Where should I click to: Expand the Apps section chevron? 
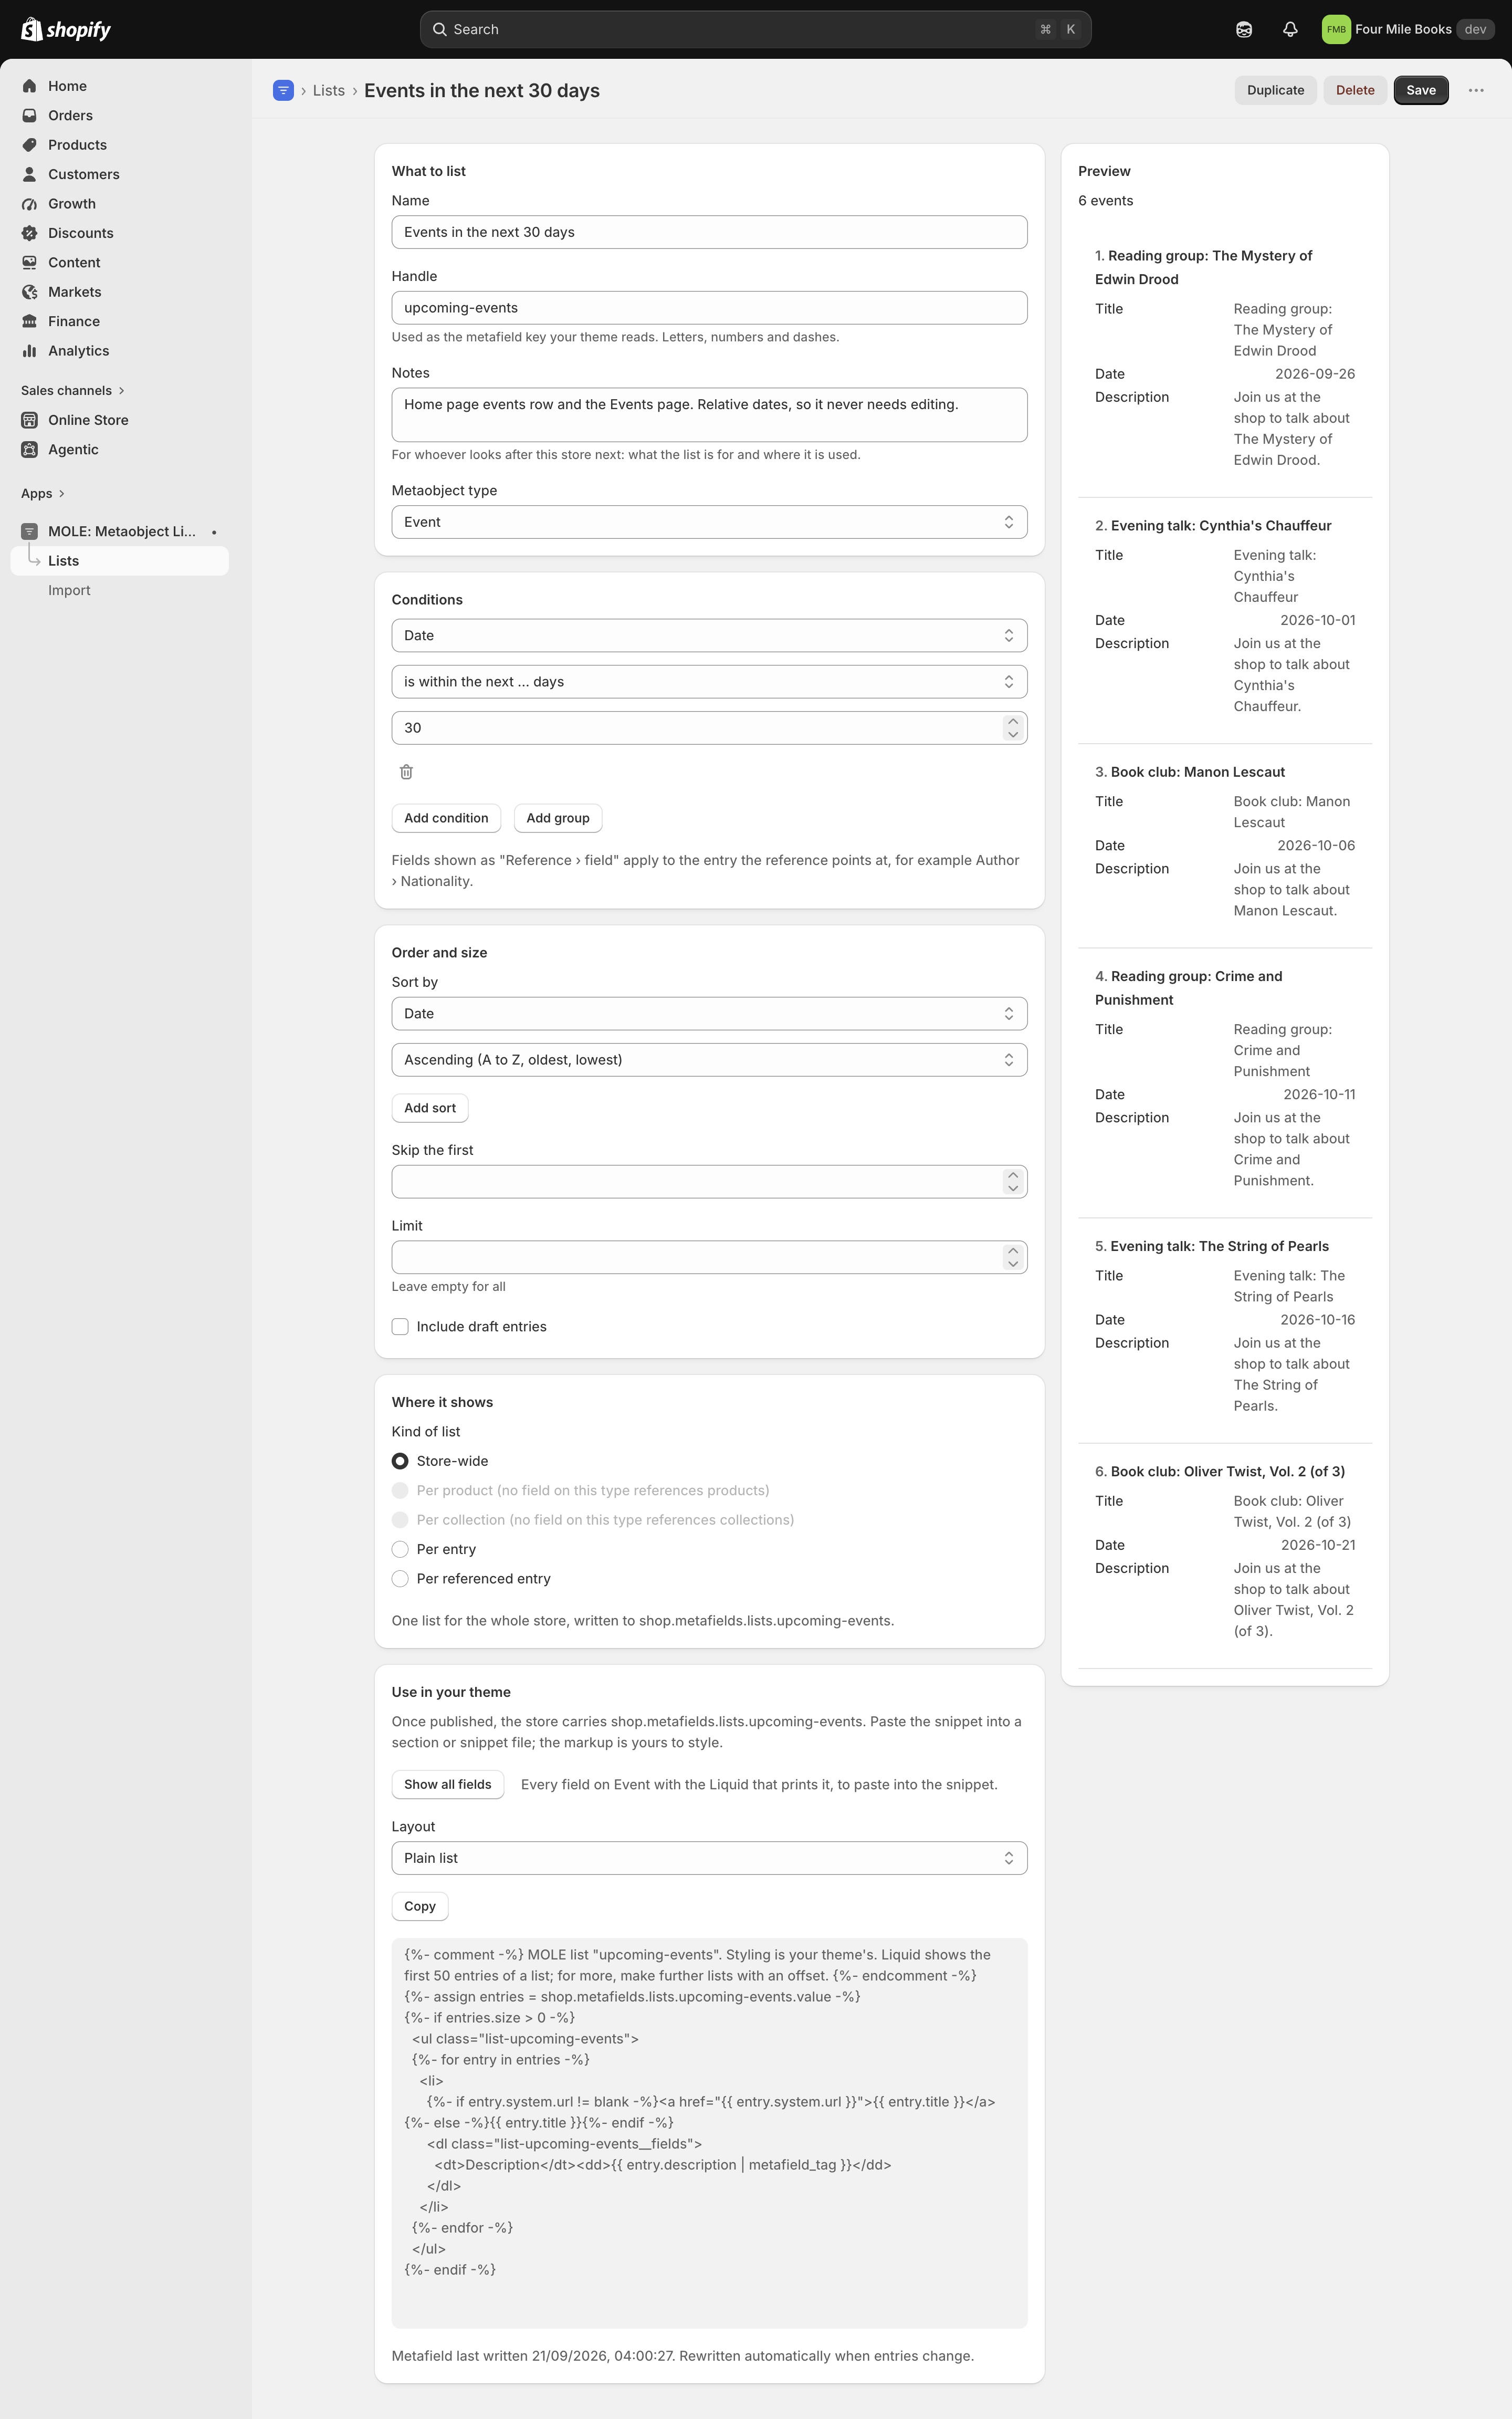pyautogui.click(x=62, y=493)
